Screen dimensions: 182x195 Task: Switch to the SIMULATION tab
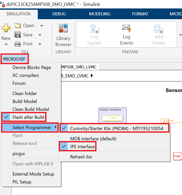[x=18, y=14]
